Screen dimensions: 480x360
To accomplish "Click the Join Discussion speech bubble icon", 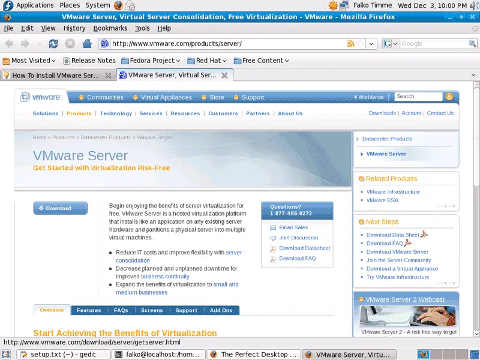I will click(x=273, y=238).
